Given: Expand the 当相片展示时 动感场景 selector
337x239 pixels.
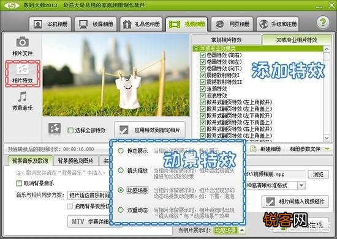Looking at the screenshot, I should coord(242,230).
